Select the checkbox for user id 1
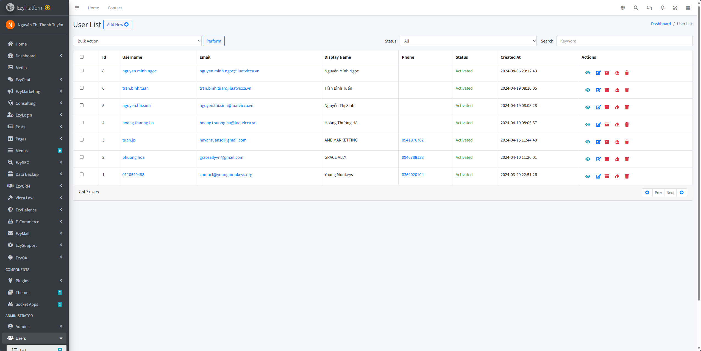 coord(82,174)
